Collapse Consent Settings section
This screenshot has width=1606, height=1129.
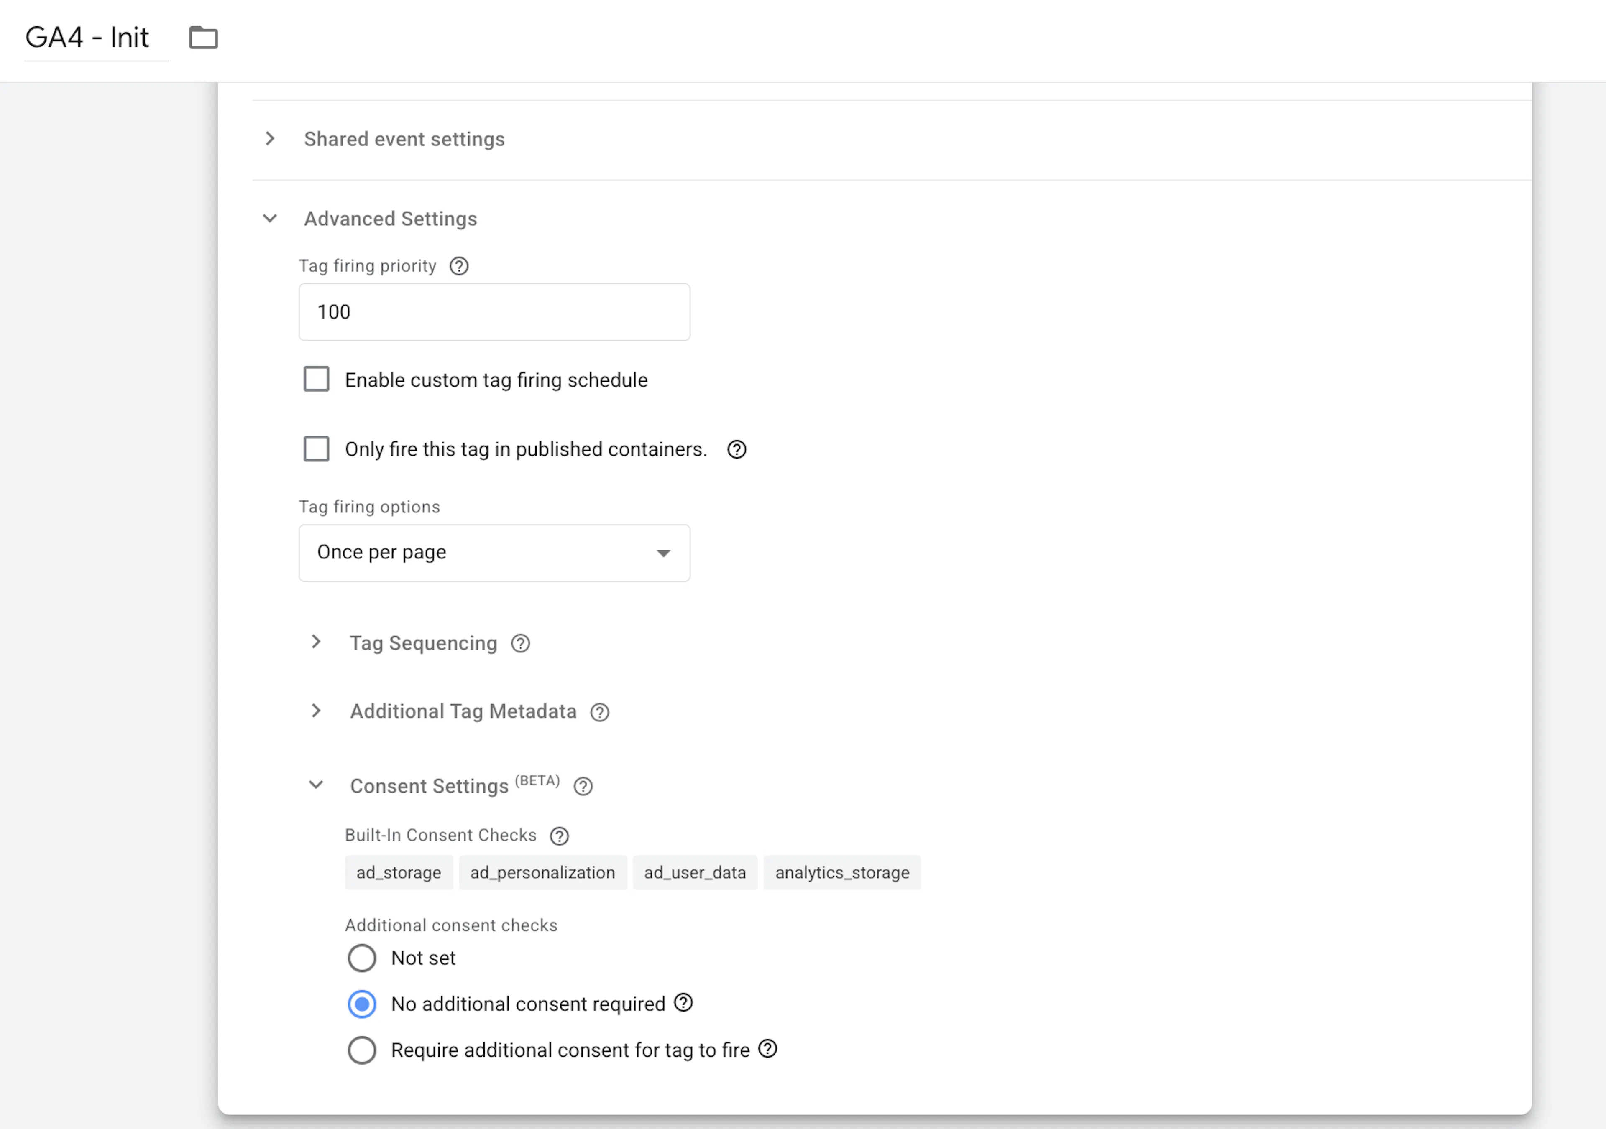(316, 785)
